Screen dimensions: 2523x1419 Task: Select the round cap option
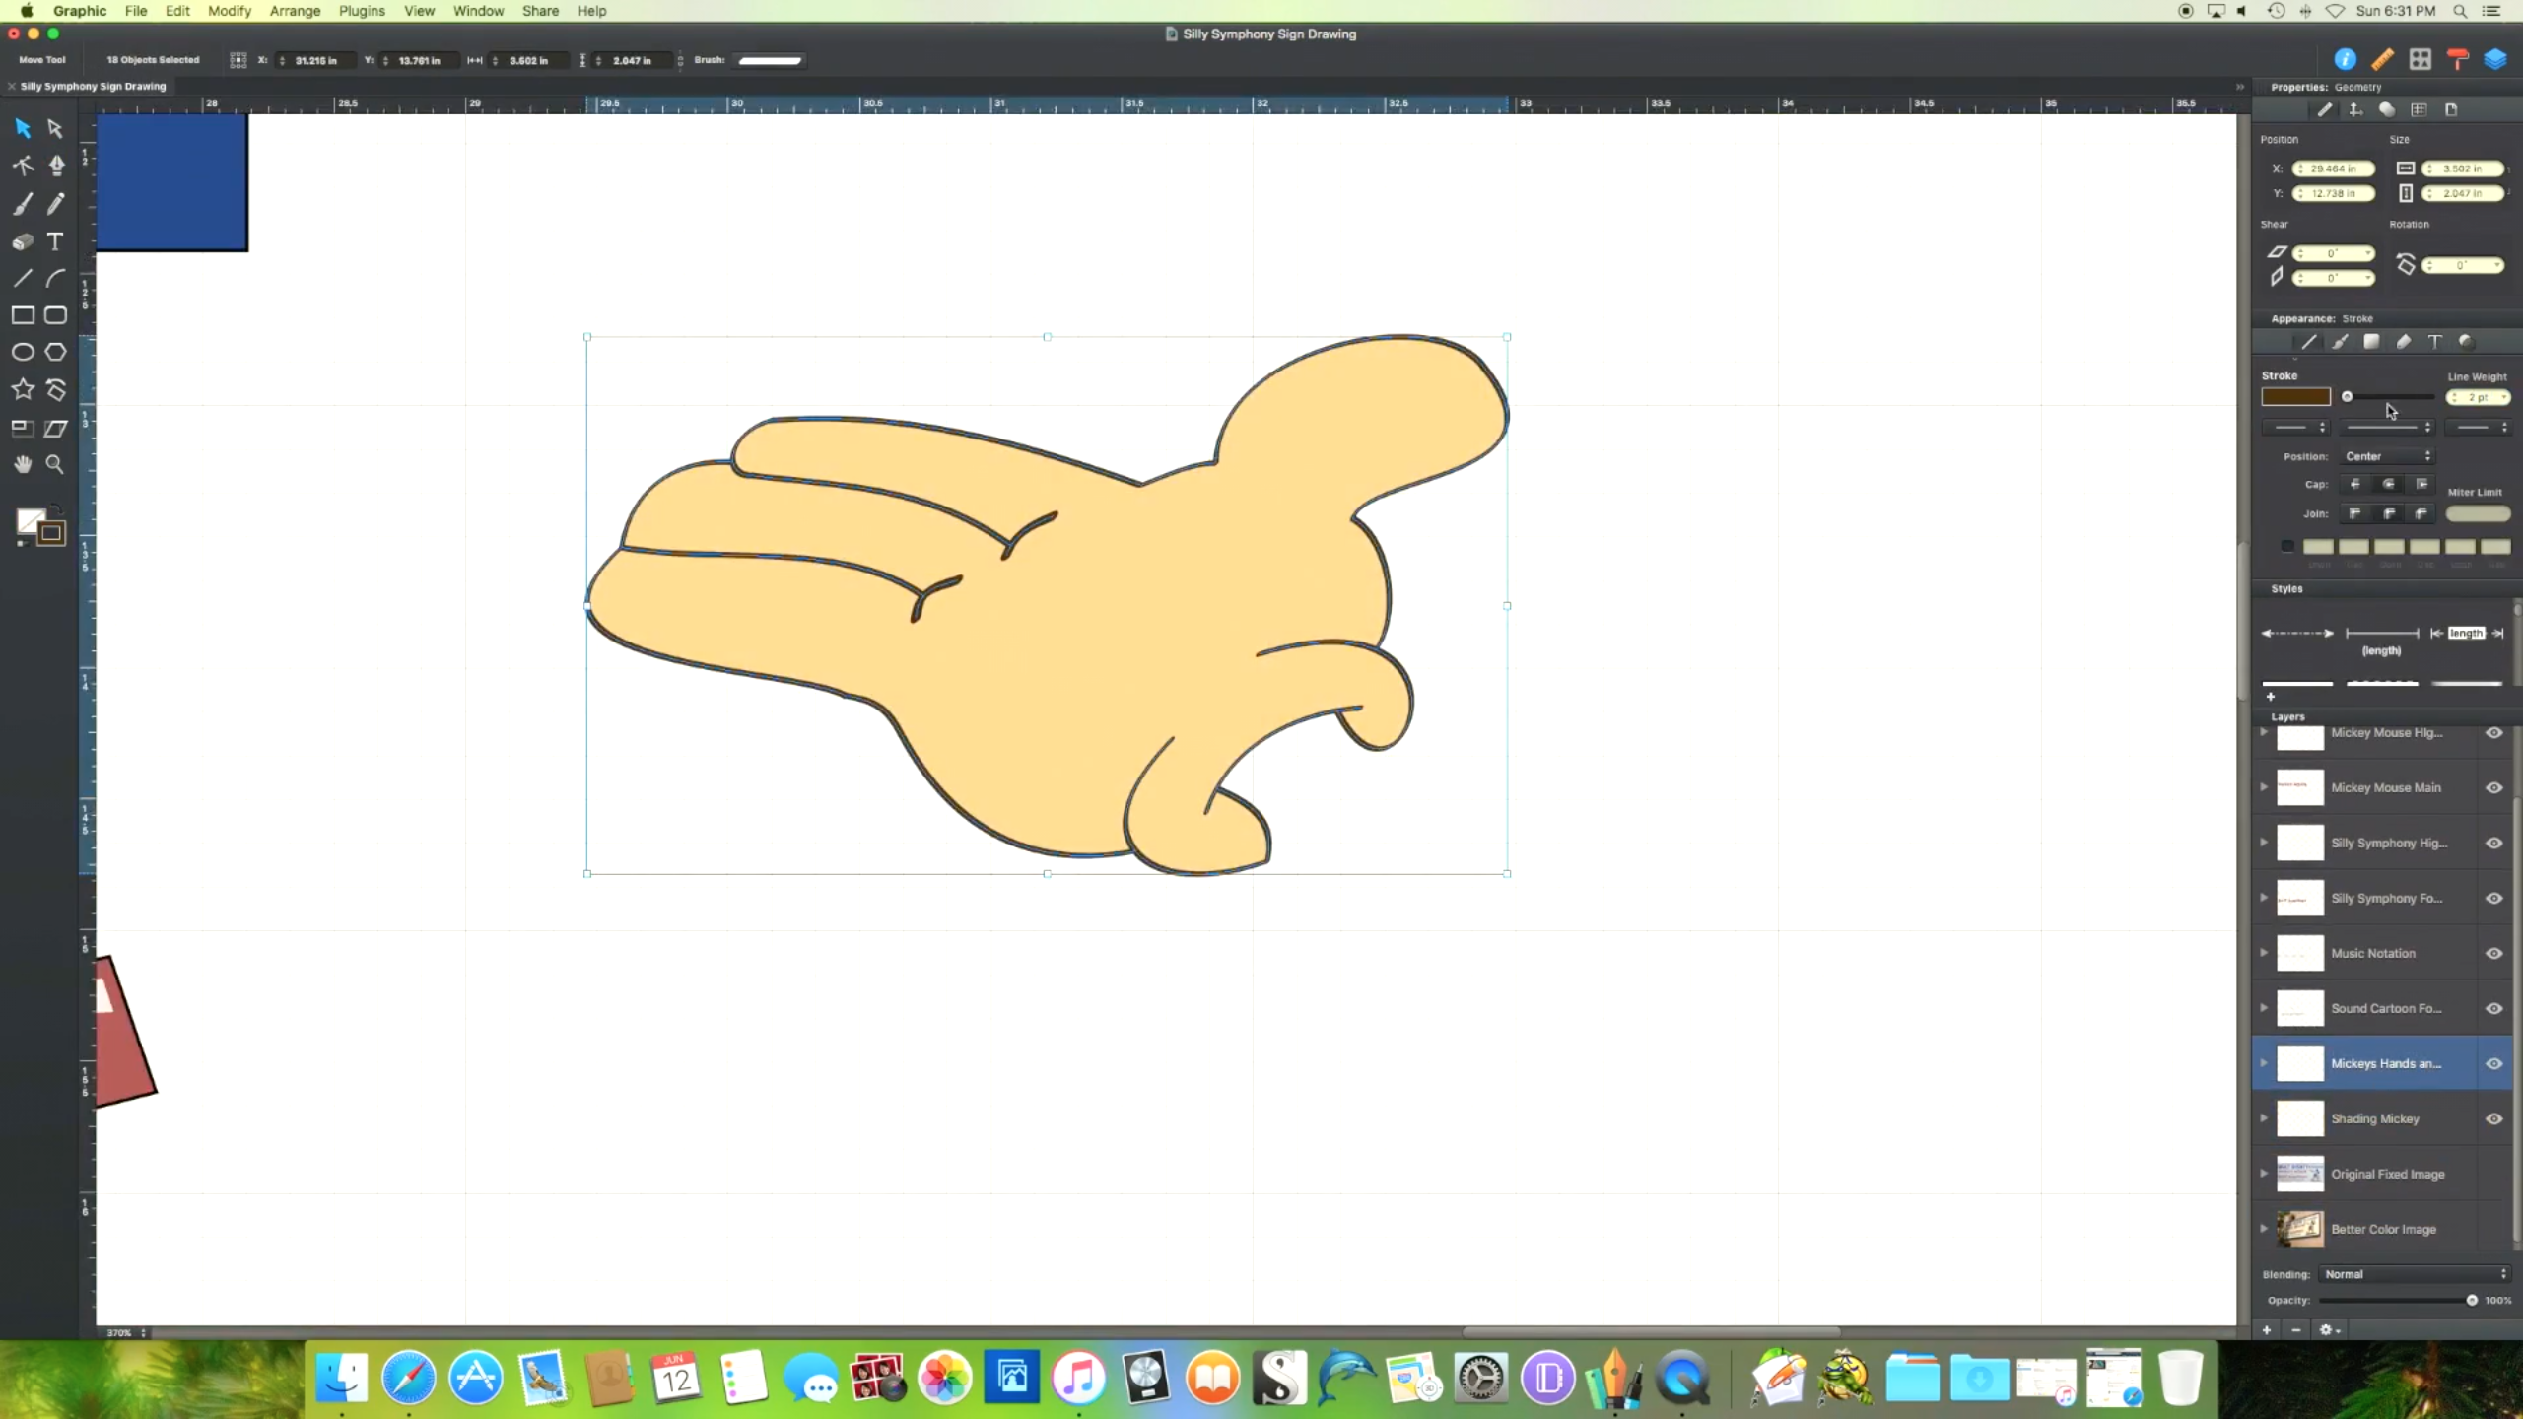(x=2388, y=484)
